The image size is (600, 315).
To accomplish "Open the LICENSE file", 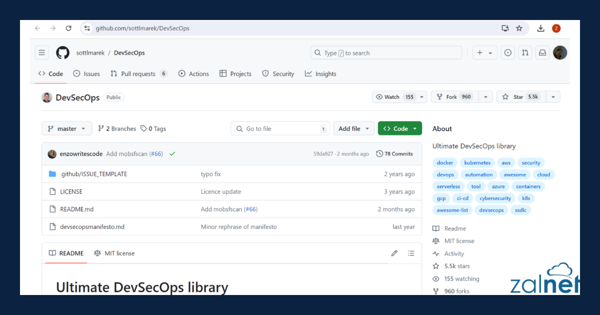I will point(71,191).
